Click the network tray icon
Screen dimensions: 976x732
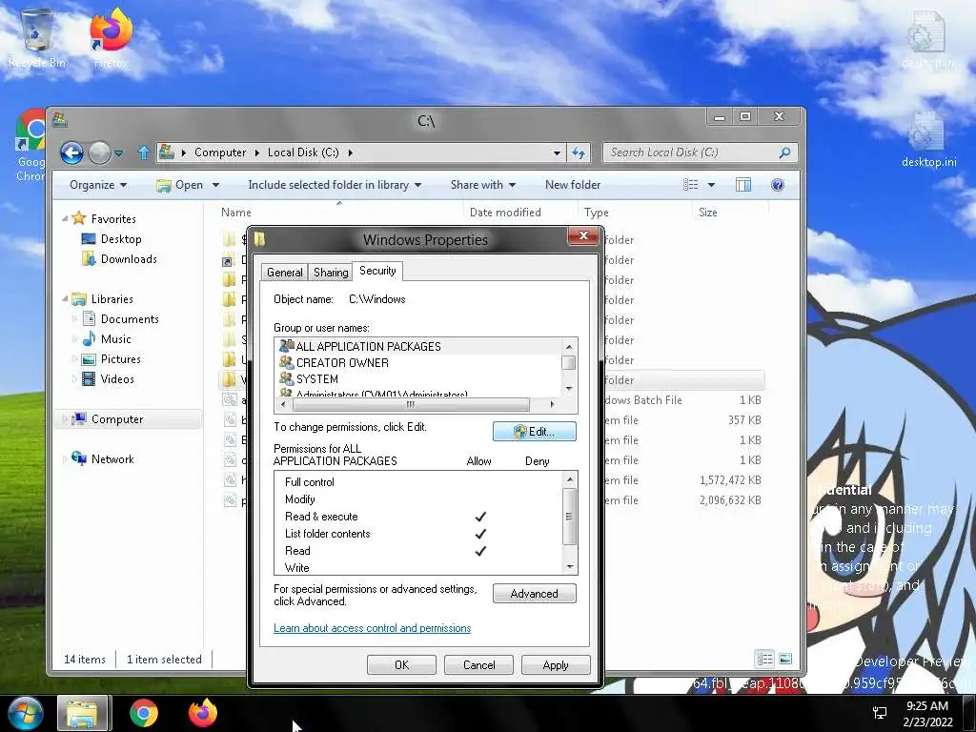coord(880,713)
